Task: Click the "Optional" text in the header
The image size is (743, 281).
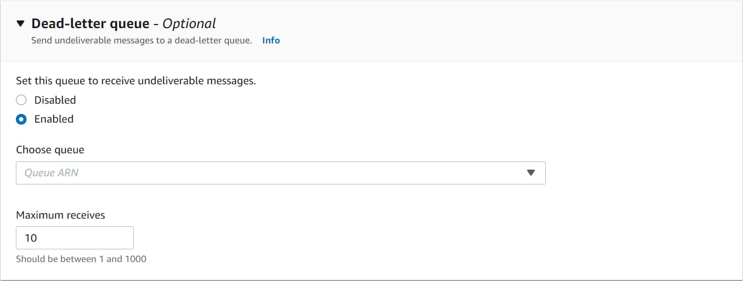Action: point(189,24)
